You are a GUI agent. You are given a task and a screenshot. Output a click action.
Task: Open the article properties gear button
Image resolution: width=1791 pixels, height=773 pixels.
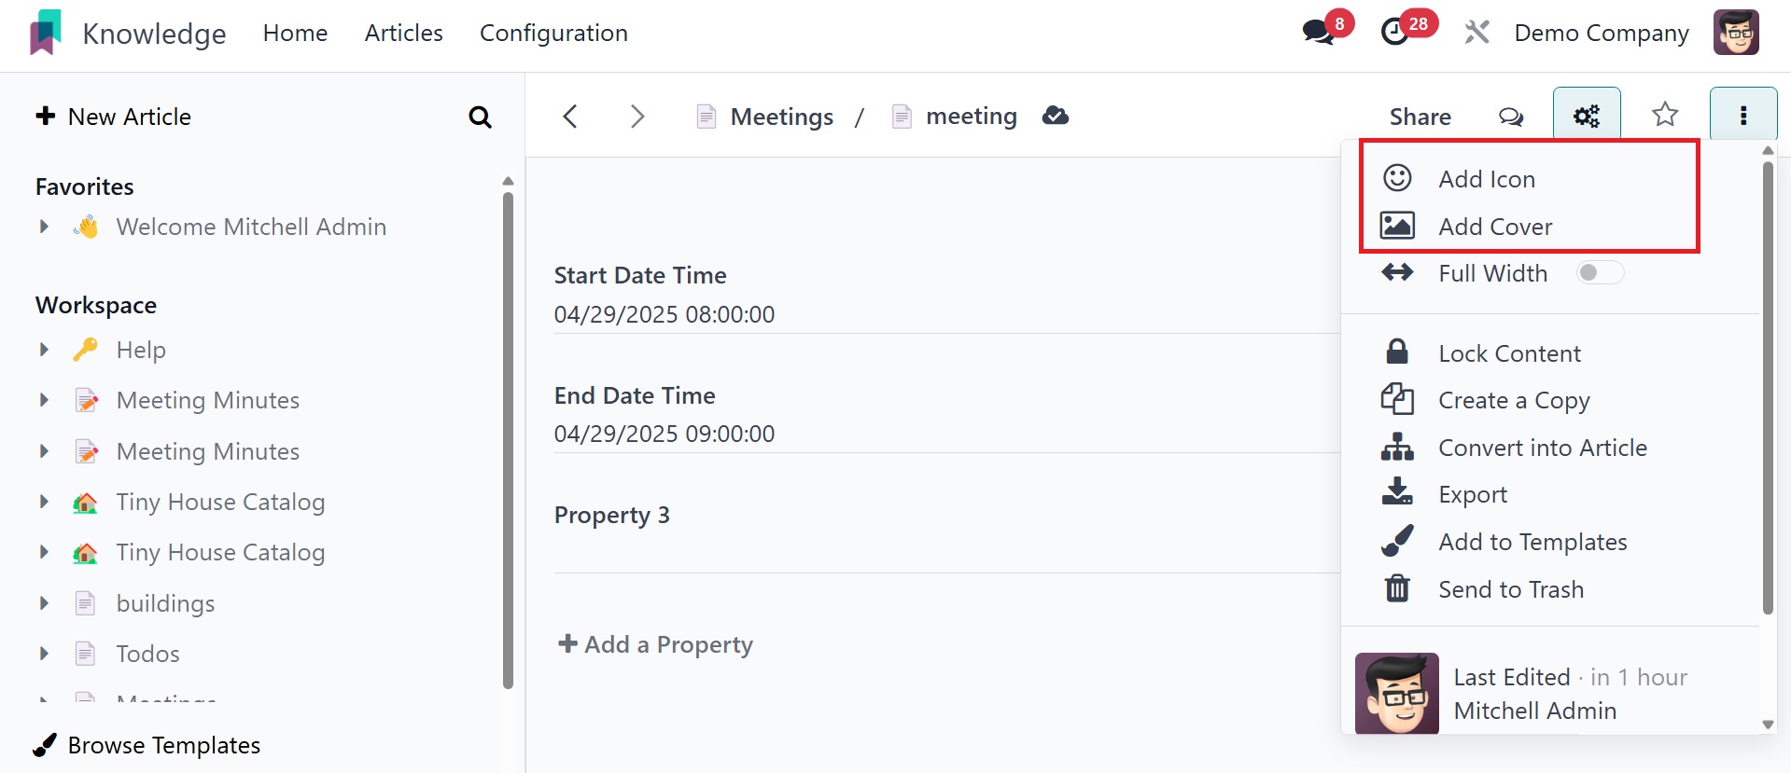(x=1586, y=116)
